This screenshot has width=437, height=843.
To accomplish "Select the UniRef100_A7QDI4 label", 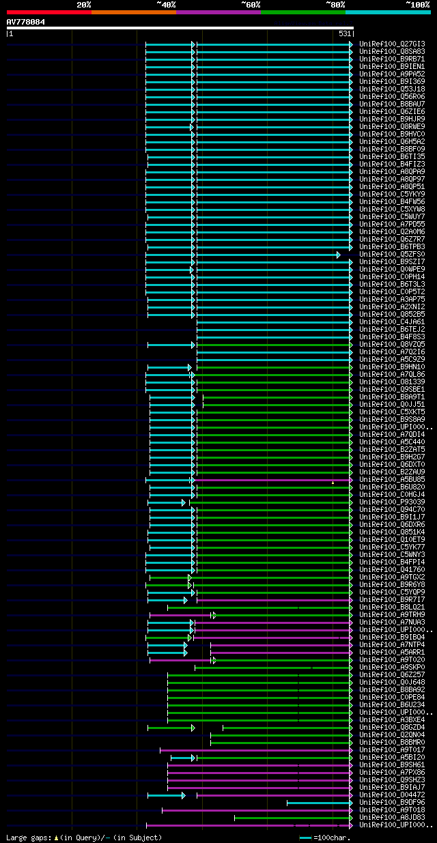I will click(392, 434).
